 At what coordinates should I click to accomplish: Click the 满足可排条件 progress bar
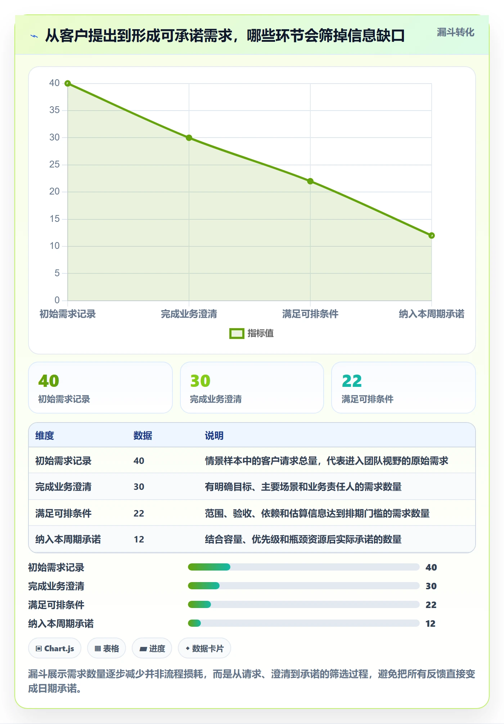pos(304,604)
